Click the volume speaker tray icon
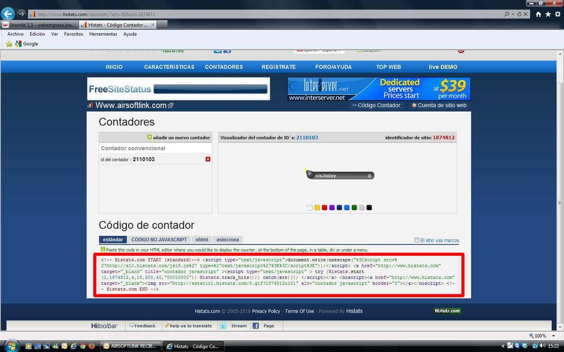 (x=542, y=346)
